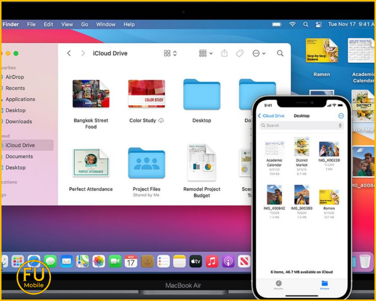Open the group-by options dropdown
The image size is (376, 301).
pos(206,53)
